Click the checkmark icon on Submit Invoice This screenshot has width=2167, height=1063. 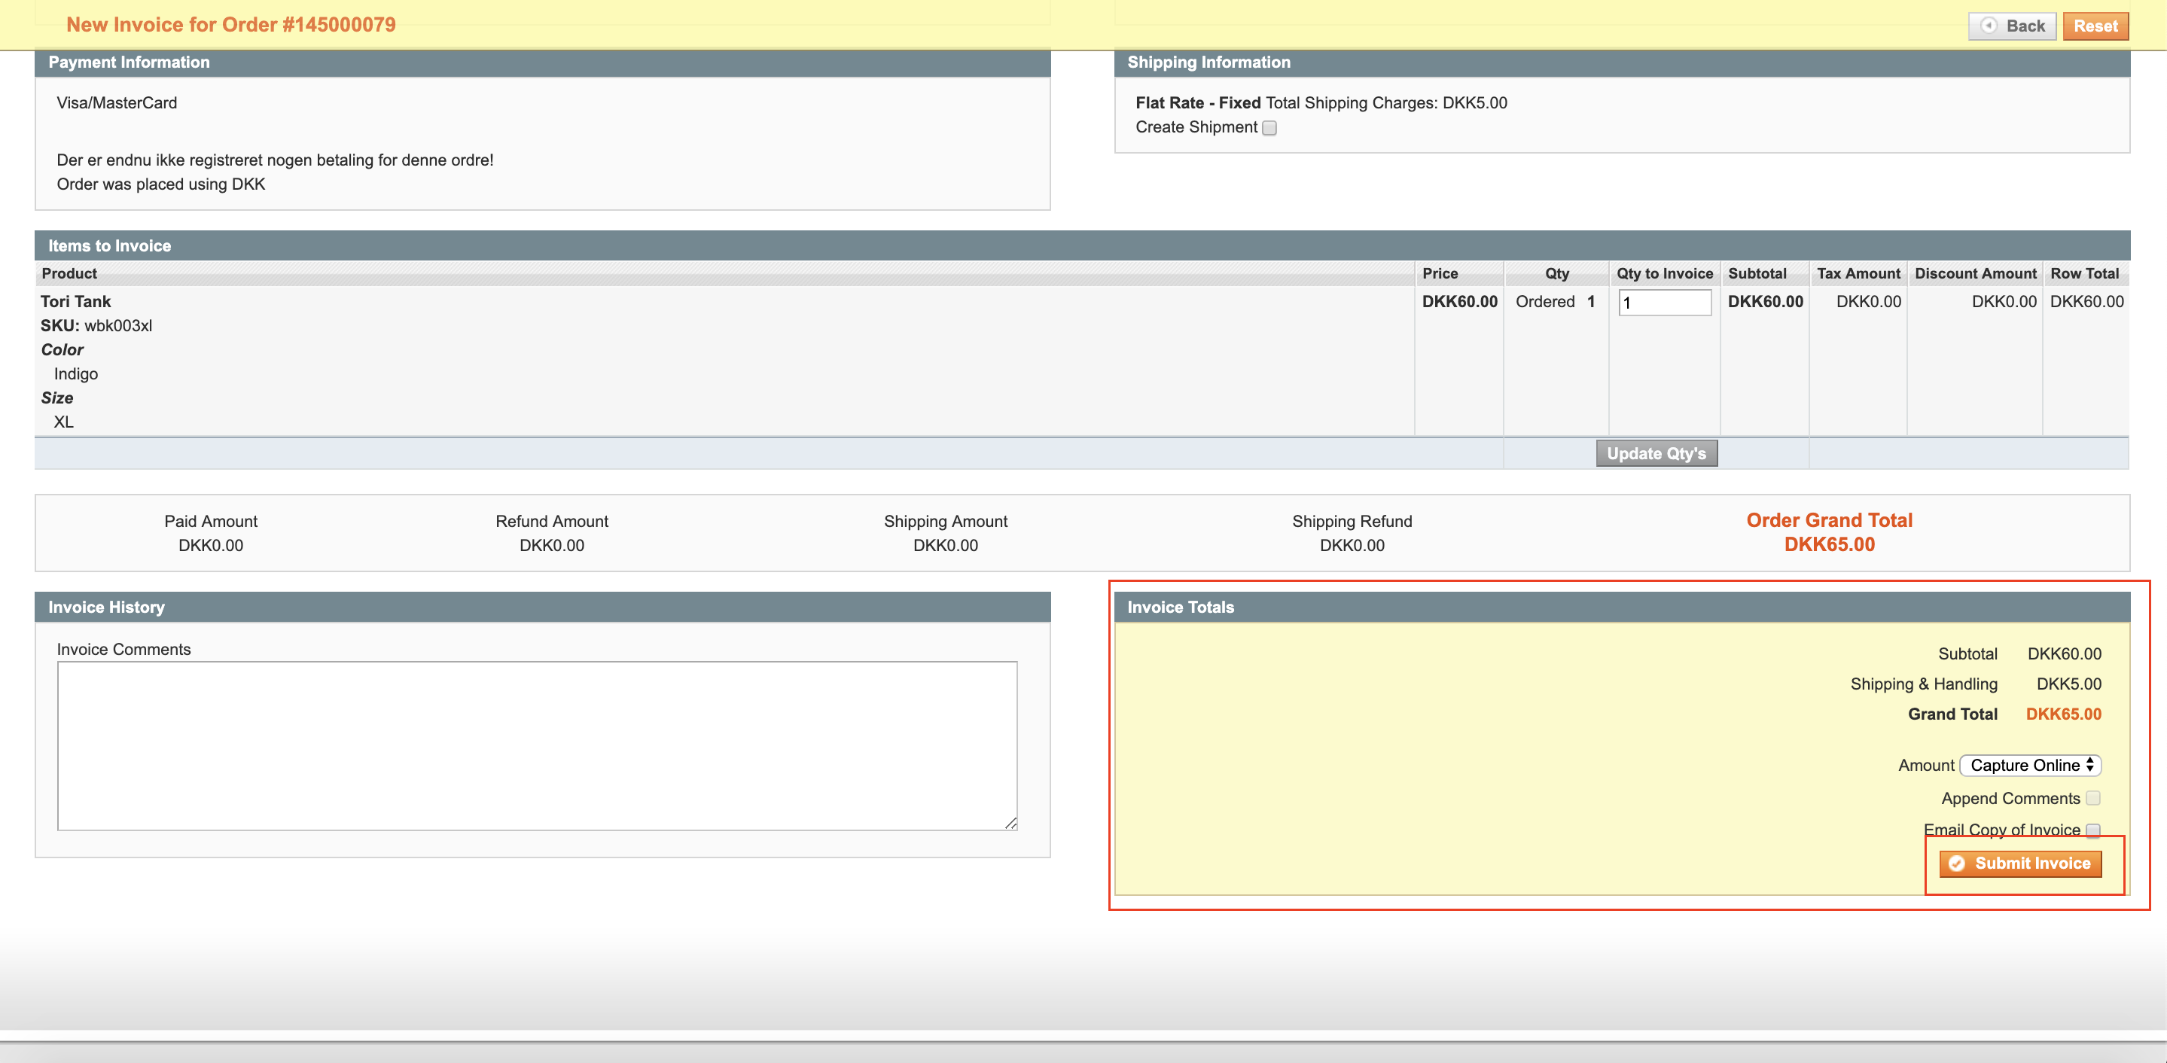pyautogui.click(x=1958, y=863)
